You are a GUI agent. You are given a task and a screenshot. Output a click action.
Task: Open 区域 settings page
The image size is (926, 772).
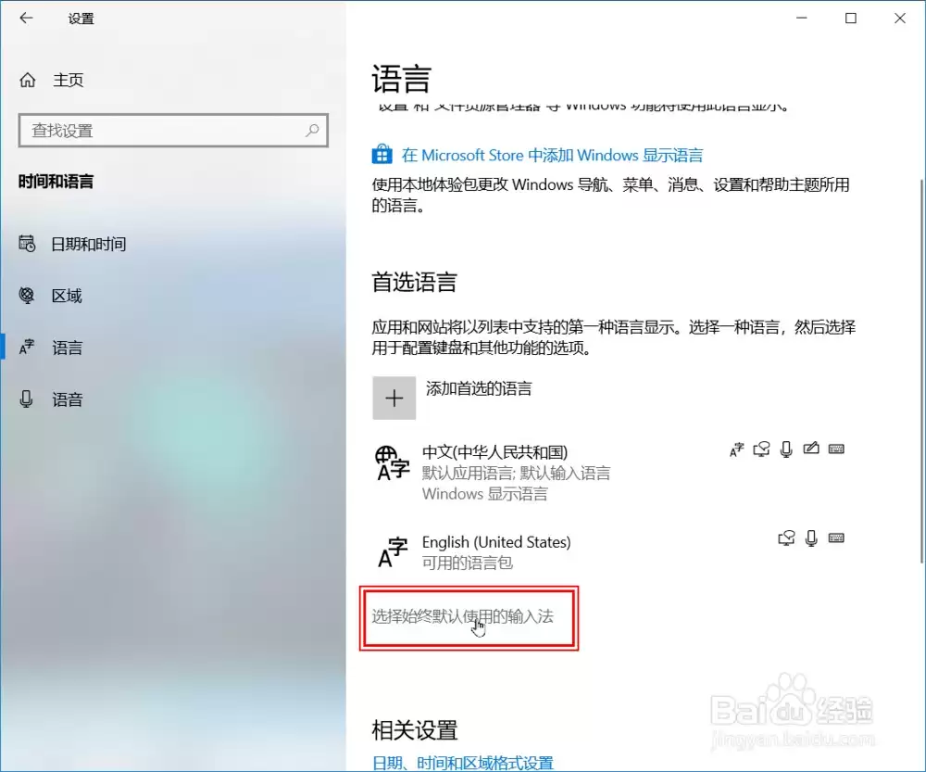tap(67, 296)
